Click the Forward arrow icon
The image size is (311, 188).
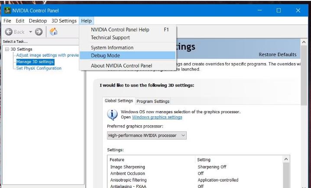click(x=39, y=32)
